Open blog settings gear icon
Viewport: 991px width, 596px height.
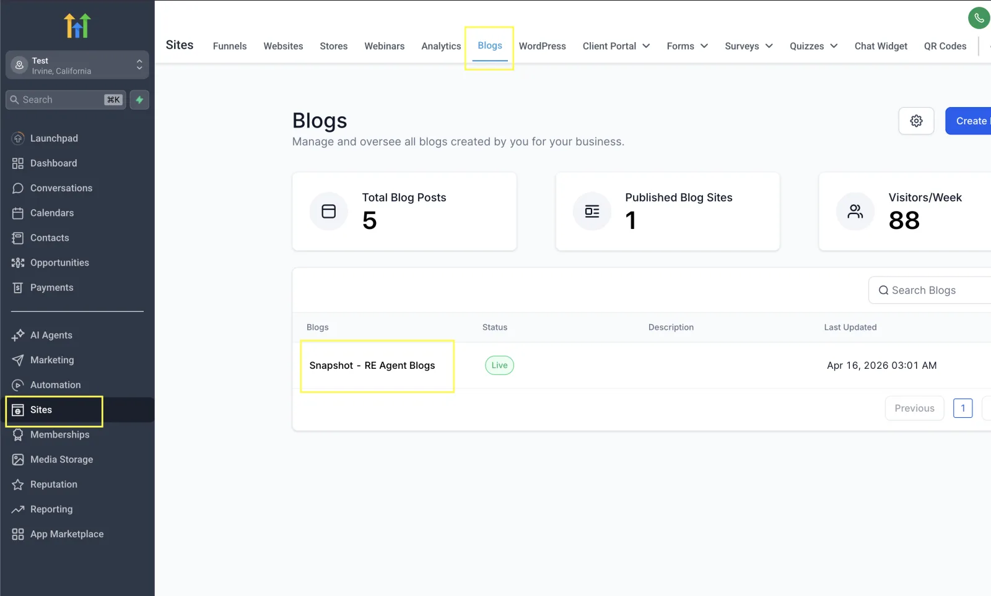tap(916, 121)
